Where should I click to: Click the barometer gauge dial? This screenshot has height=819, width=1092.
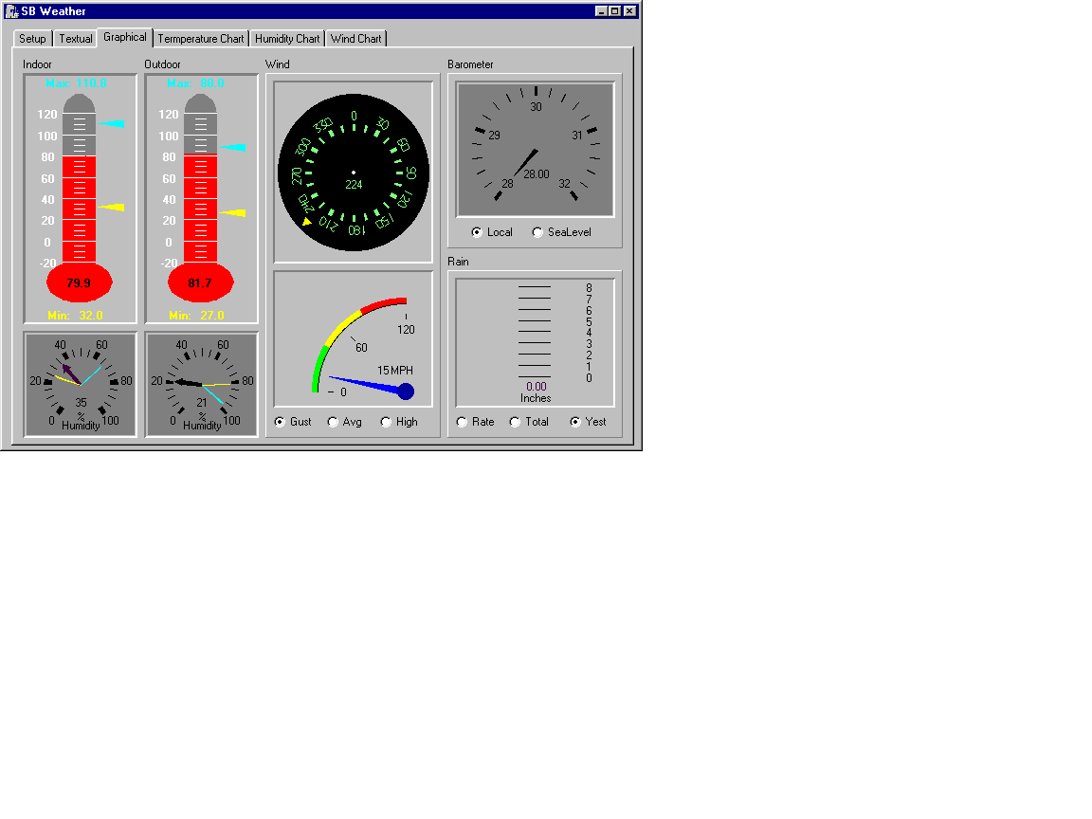tap(536, 149)
